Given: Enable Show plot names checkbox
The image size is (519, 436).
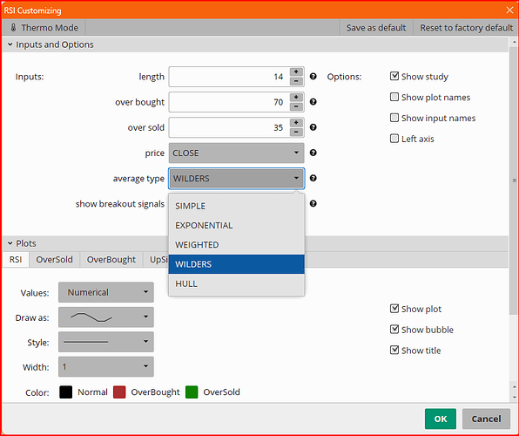Looking at the screenshot, I should click(x=394, y=97).
